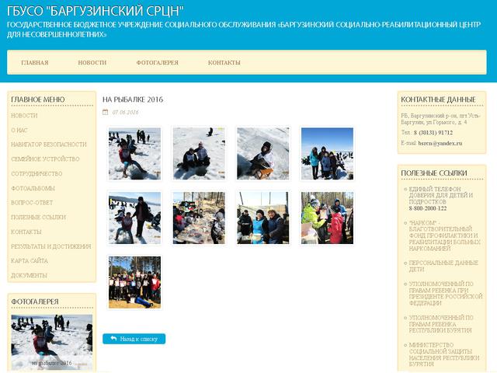Click phone number 8 (30131) 91712
Screen dimensions: 497x373
[x=433, y=133]
